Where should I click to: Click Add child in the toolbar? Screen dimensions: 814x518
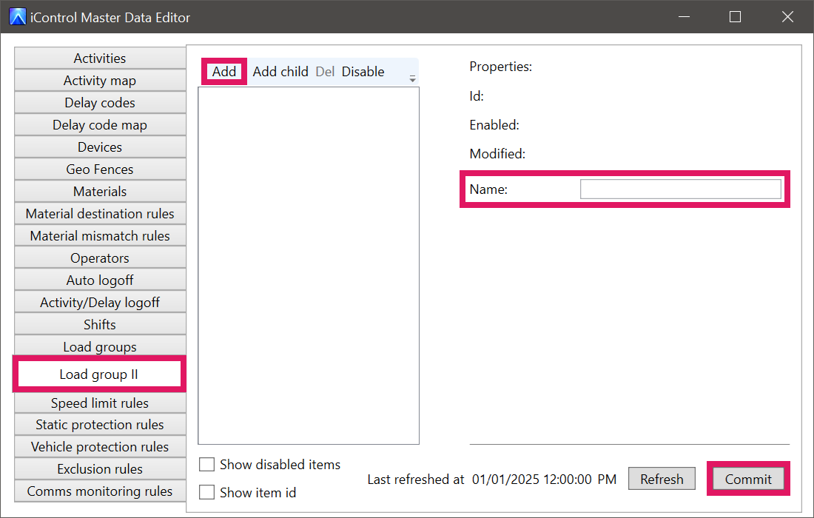[280, 72]
